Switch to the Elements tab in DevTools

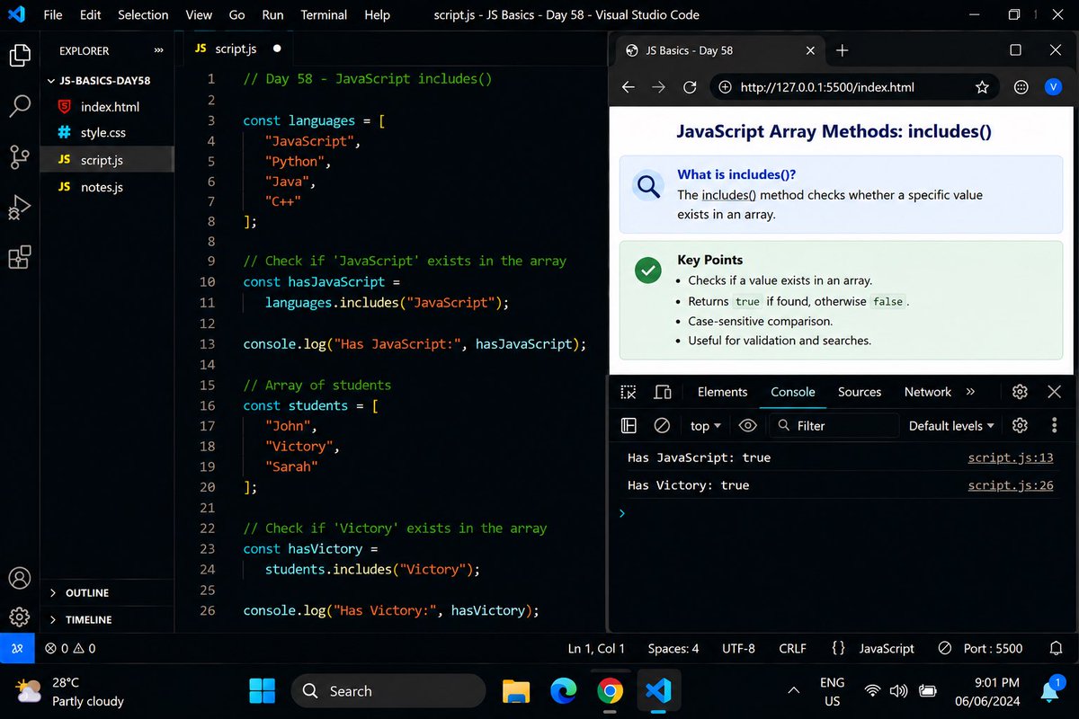click(722, 392)
